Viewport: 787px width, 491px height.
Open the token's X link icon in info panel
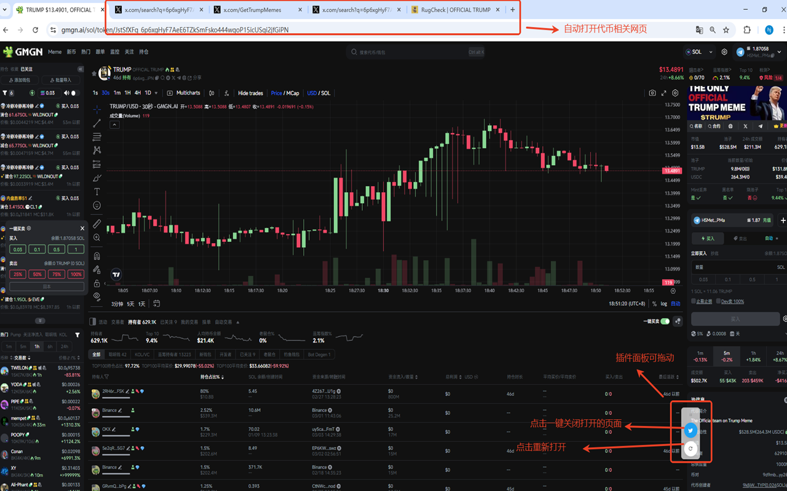click(x=746, y=126)
